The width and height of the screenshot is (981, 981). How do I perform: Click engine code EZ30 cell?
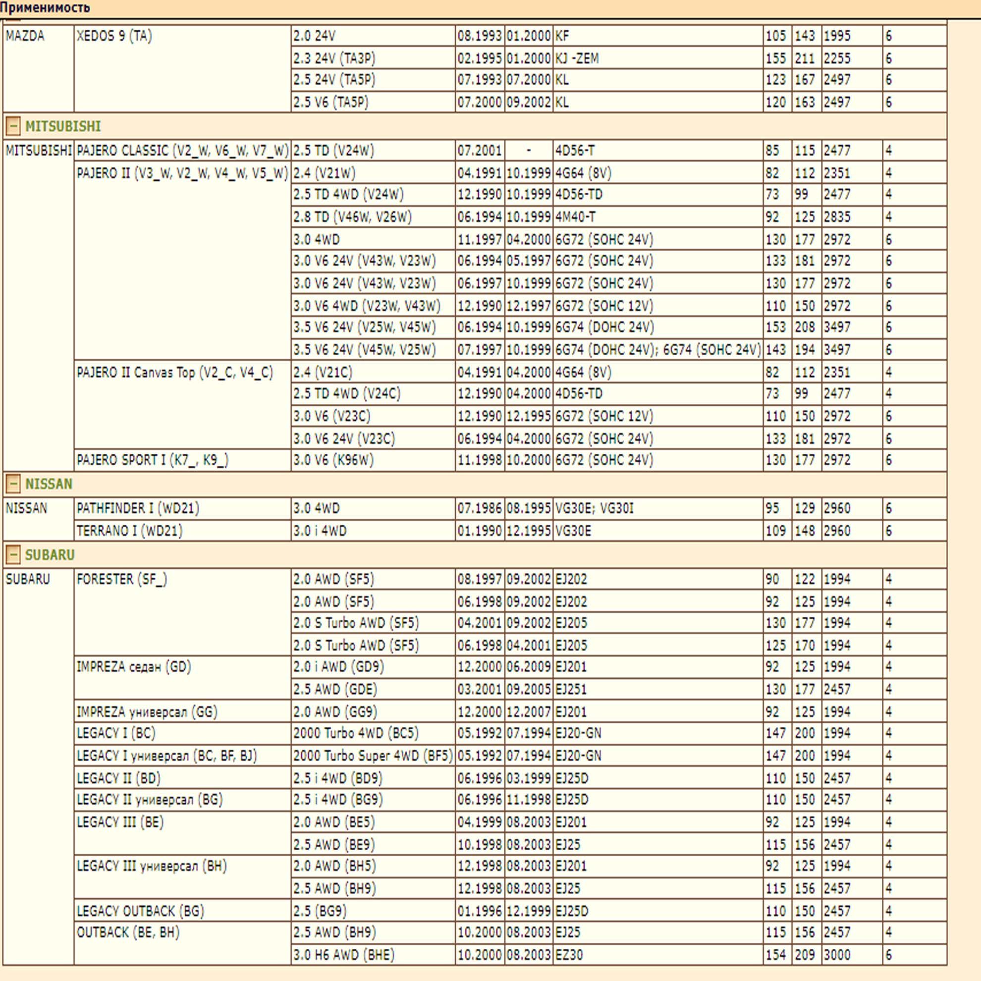pos(569,955)
